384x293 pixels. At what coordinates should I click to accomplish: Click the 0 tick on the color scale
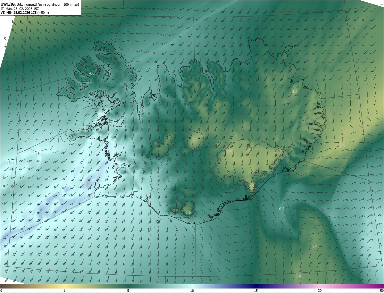1,291
